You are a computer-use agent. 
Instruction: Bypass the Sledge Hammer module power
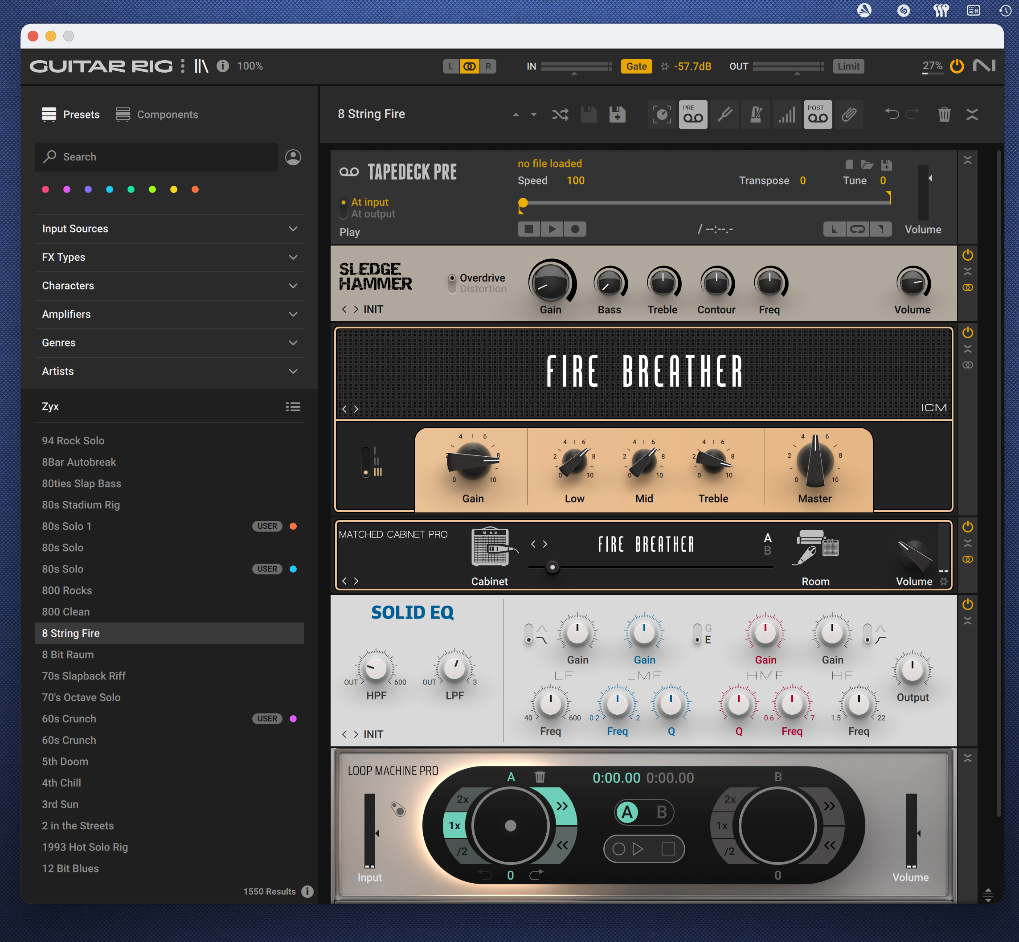[x=967, y=255]
